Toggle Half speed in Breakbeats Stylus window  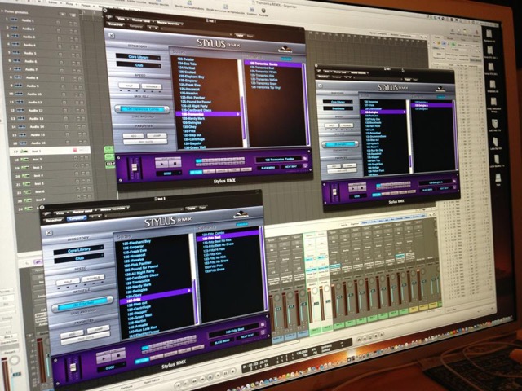tap(331, 125)
